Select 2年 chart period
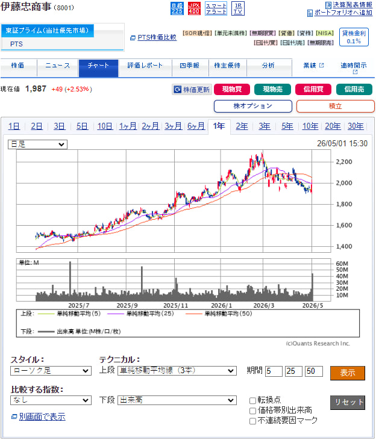 click(242, 126)
